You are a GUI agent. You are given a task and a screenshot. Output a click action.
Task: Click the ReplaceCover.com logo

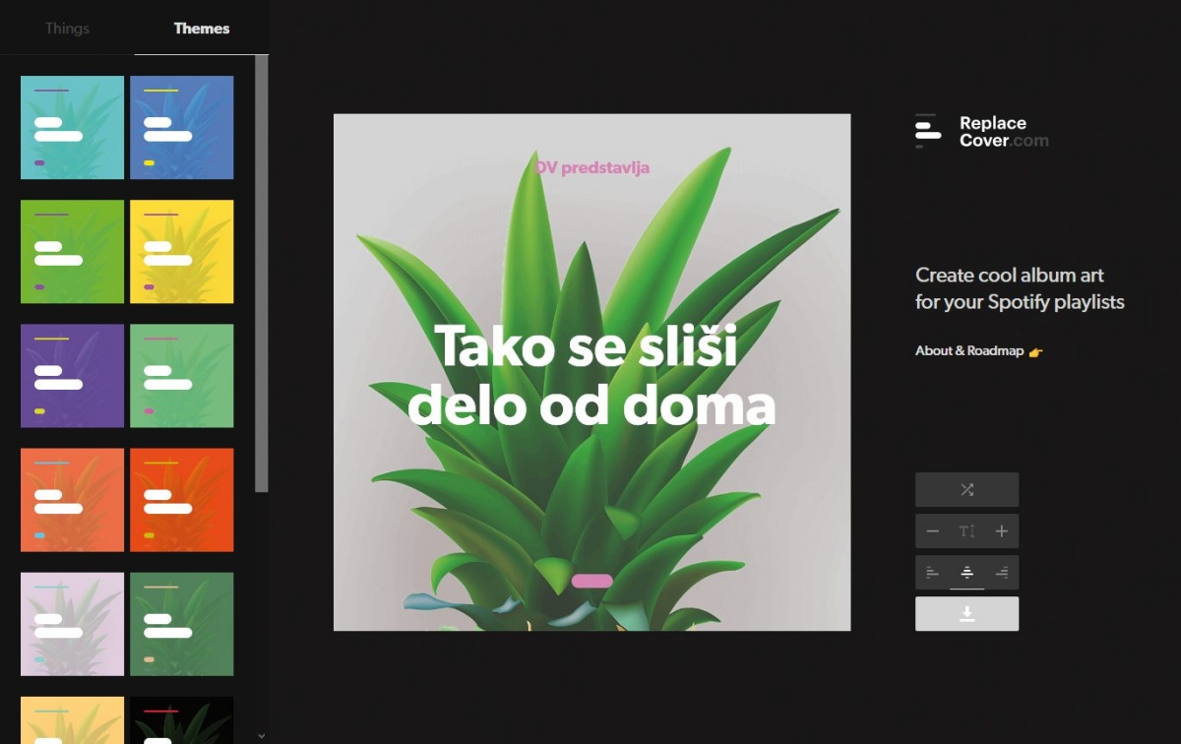click(x=981, y=131)
